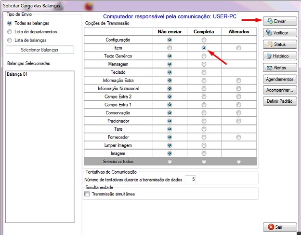This screenshot has height=235, width=301.
Task: Click the Acompanhar... button
Action: point(280,90)
